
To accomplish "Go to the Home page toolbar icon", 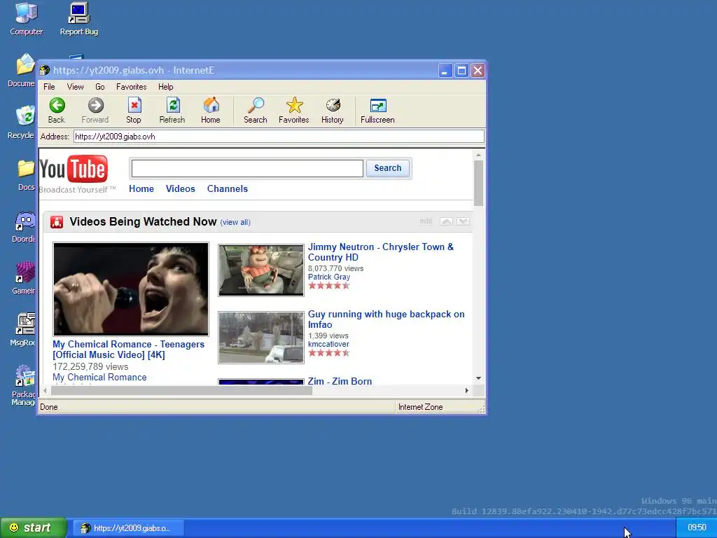I will [210, 110].
